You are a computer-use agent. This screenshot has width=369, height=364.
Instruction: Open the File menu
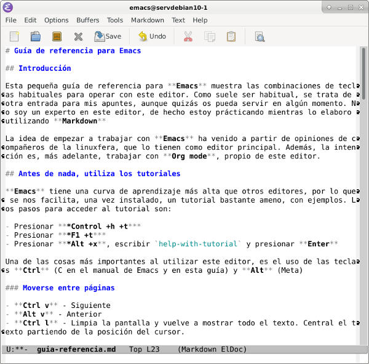pos(11,20)
